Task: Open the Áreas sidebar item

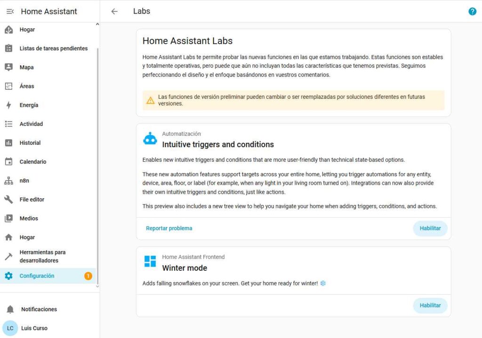Action: 27,86
